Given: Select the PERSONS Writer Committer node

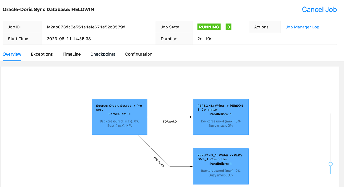Looking at the screenshot, I should point(221,117).
